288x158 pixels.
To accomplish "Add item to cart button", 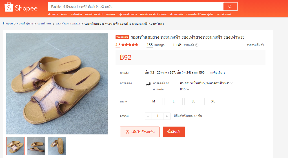I will 140,132.
